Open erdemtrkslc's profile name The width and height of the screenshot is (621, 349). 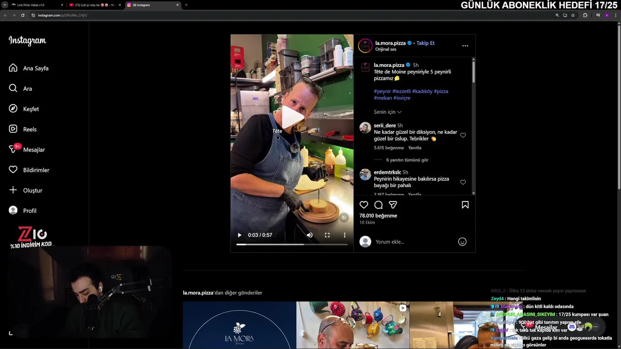point(387,172)
